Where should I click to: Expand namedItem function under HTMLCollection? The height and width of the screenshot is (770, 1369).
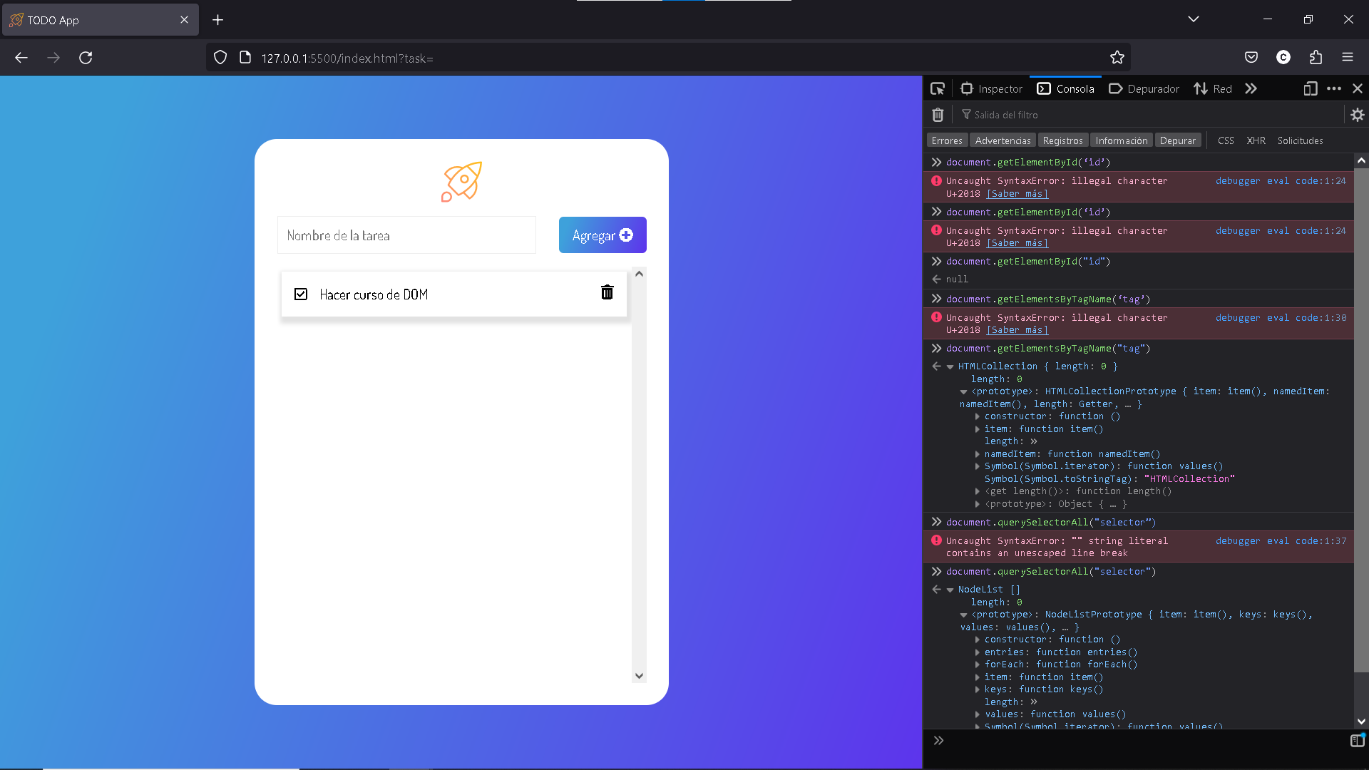[x=978, y=454]
